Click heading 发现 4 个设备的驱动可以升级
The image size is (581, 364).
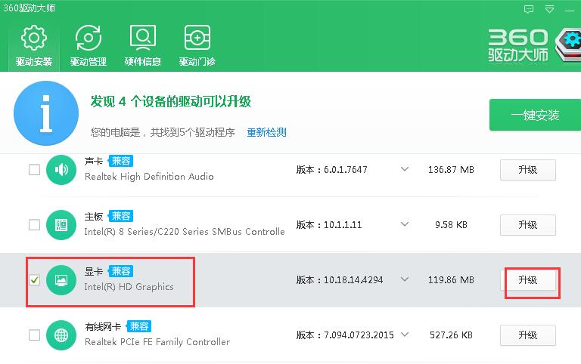(171, 101)
